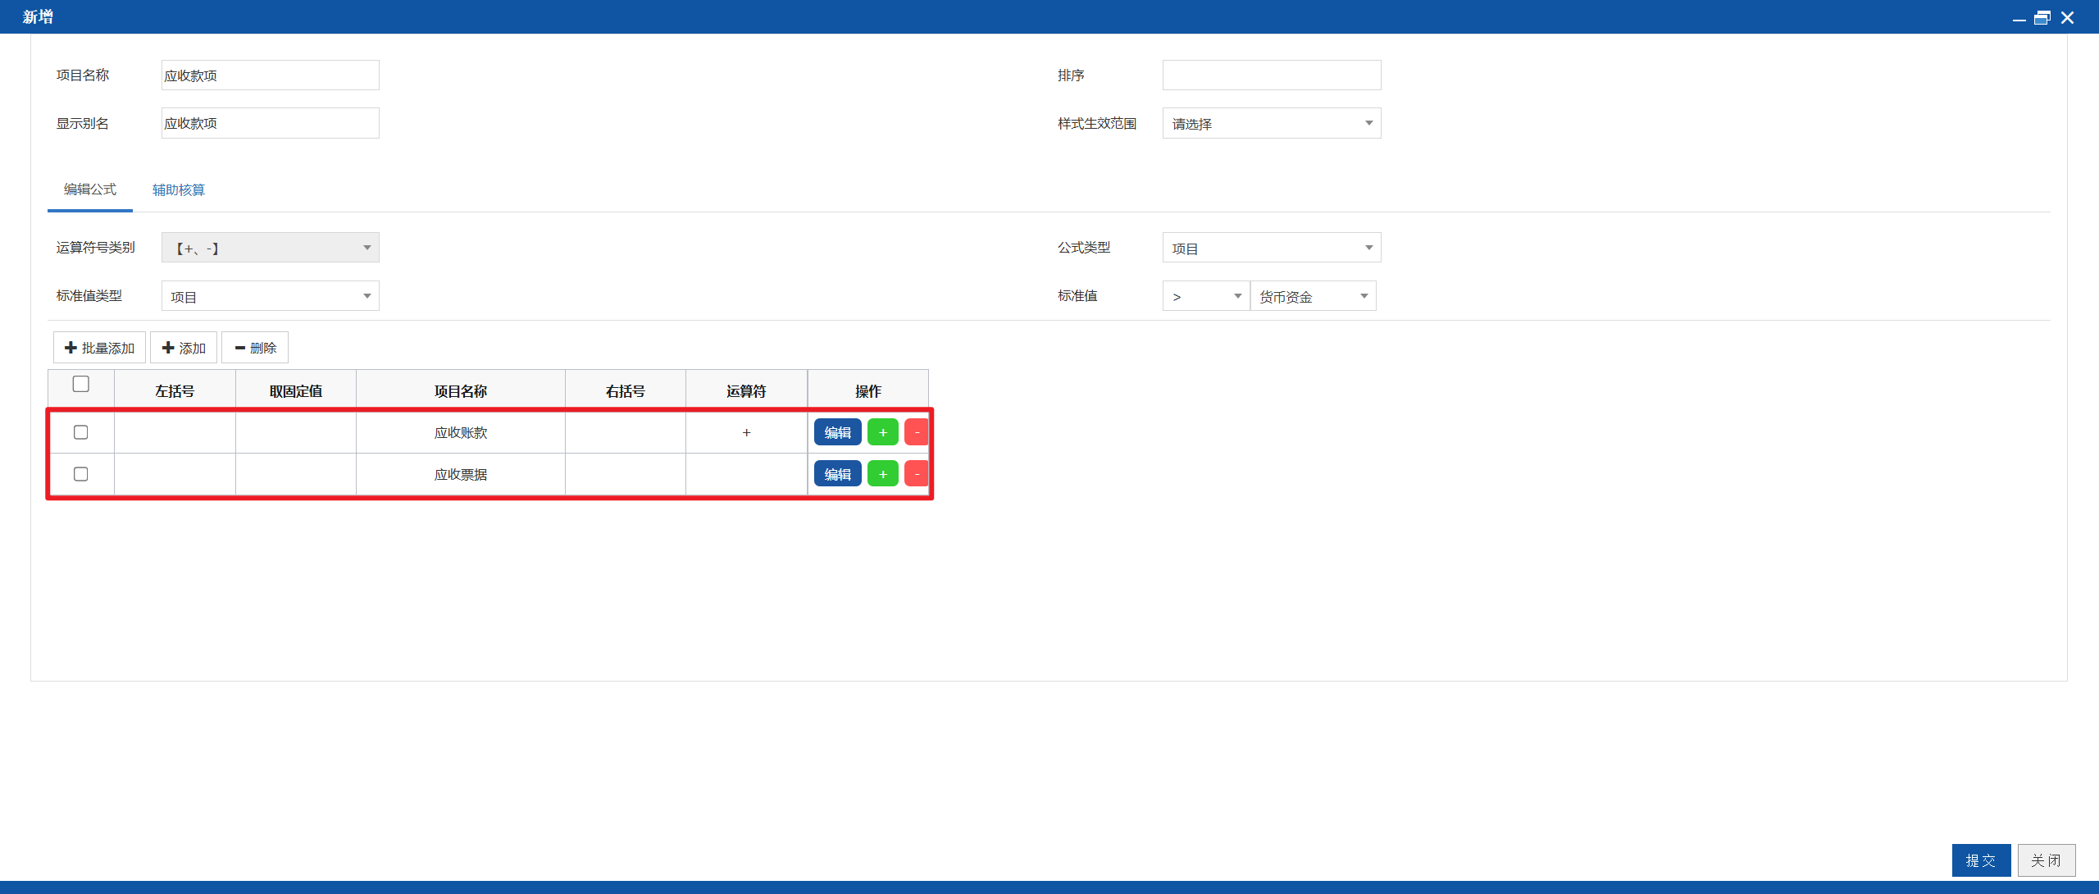Click the 提交 button

click(x=1981, y=860)
